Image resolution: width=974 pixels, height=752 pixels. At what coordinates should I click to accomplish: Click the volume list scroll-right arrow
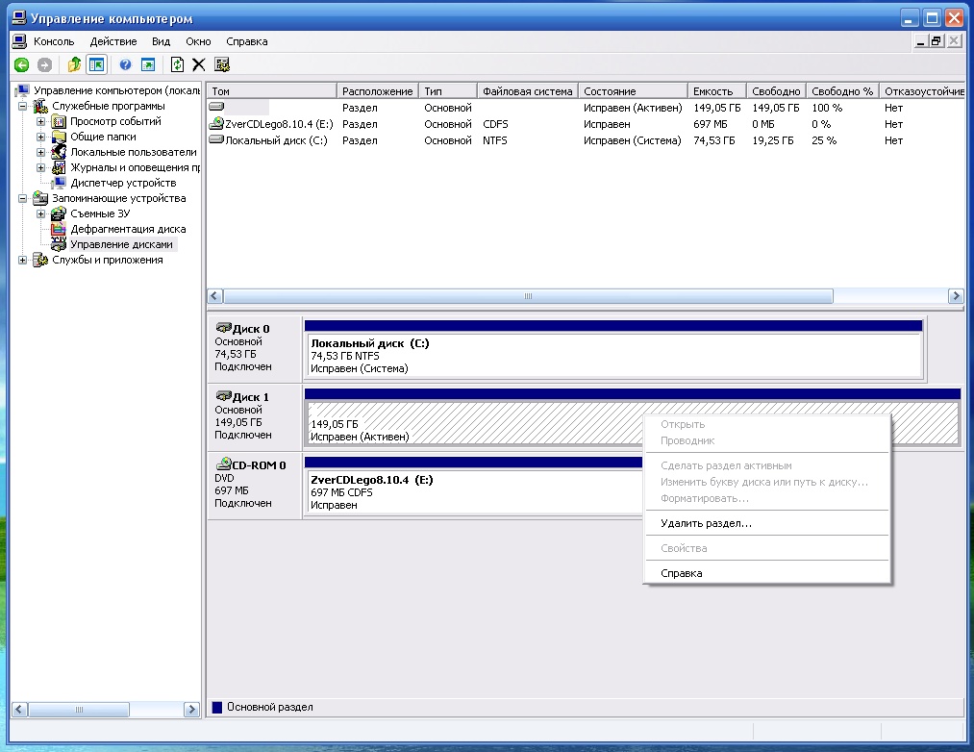tap(956, 296)
